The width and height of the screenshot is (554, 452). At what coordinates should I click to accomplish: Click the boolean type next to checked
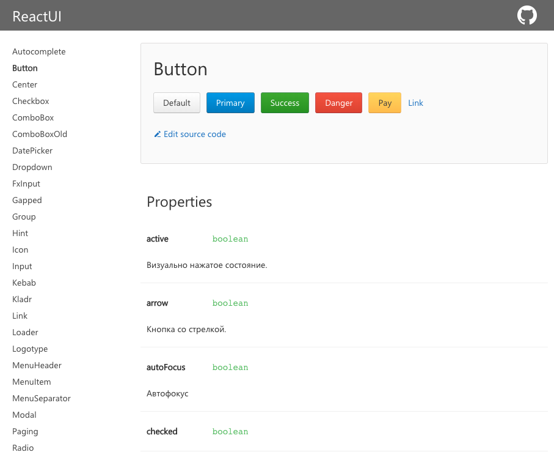click(230, 431)
